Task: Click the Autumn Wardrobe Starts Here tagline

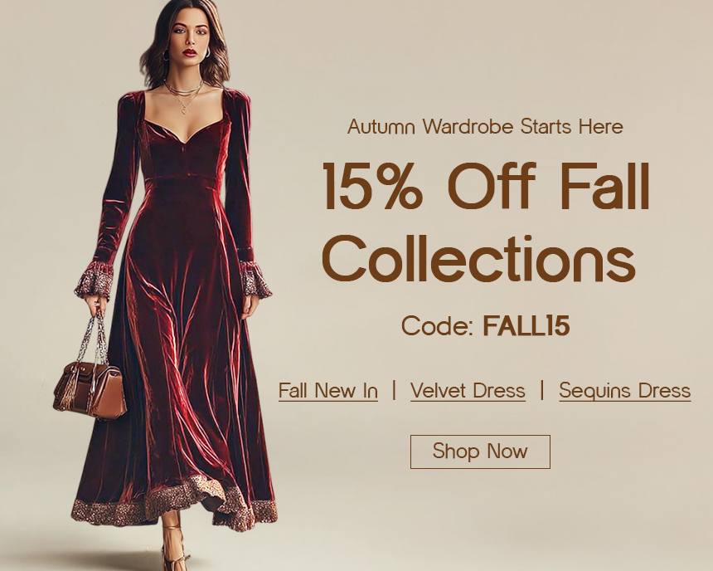Action: click(485, 126)
